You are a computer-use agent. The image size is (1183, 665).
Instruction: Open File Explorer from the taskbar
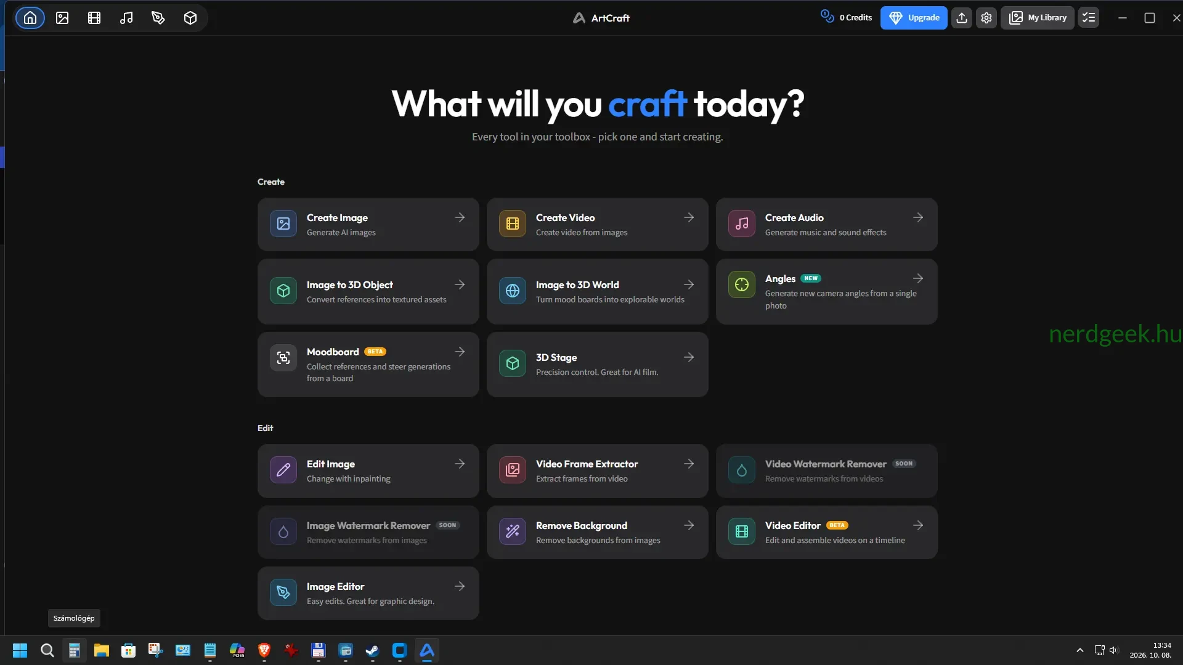pyautogui.click(x=101, y=650)
